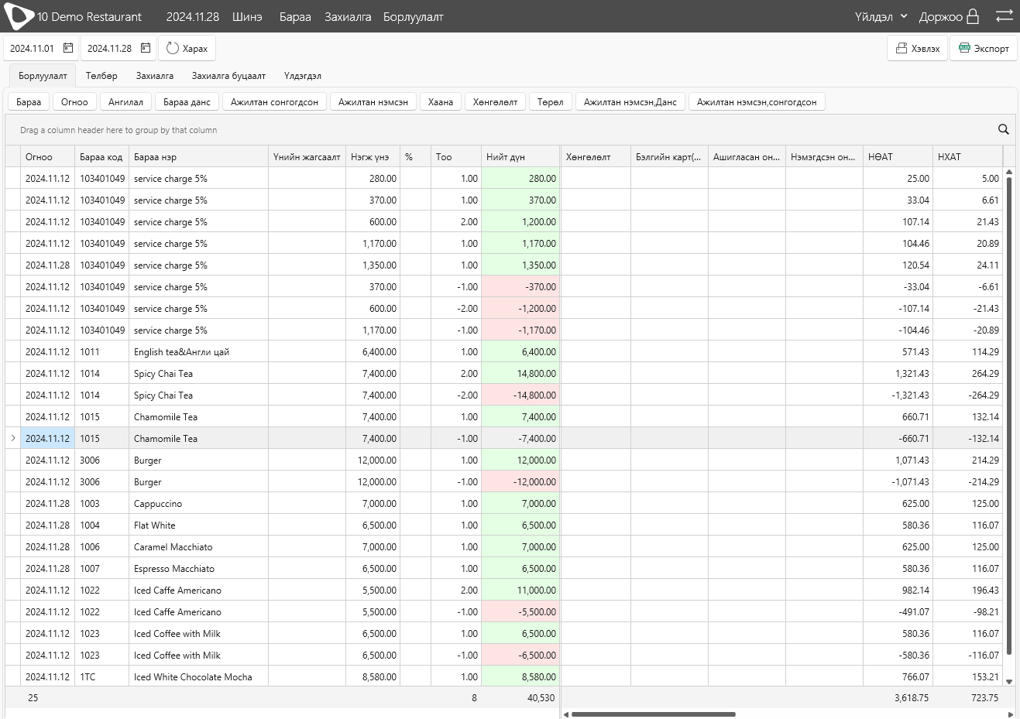Click the user name Доржоо
Image resolution: width=1020 pixels, height=719 pixels.
click(x=940, y=16)
